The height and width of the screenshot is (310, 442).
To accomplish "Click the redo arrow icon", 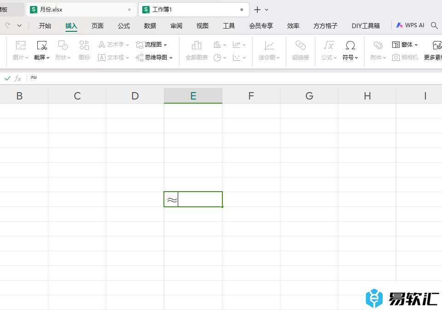I will pyautogui.click(x=8, y=25).
